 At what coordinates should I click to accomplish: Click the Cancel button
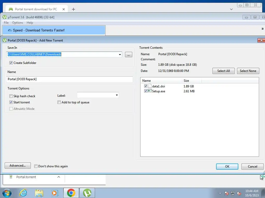253,166
